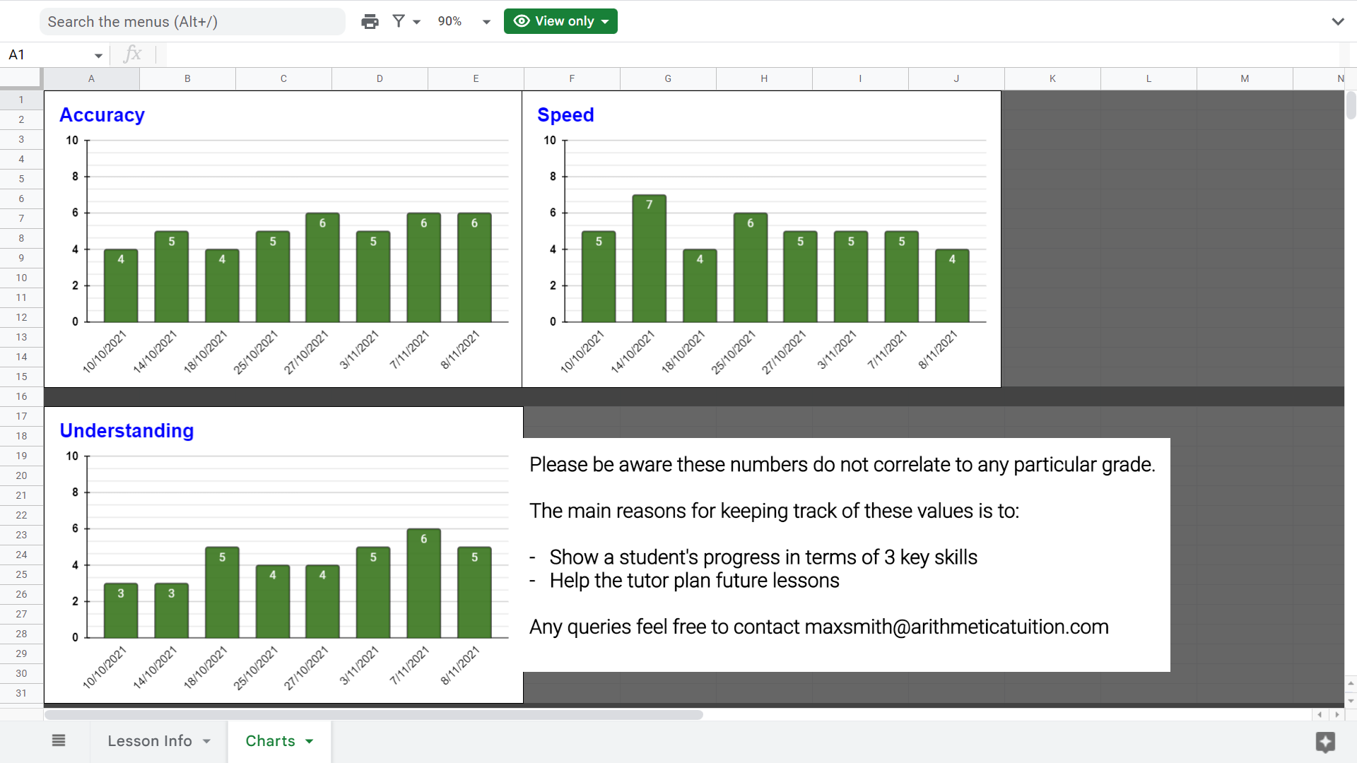Click the dropdown arrow next to View only
Image resolution: width=1357 pixels, height=763 pixels.
[x=603, y=20]
